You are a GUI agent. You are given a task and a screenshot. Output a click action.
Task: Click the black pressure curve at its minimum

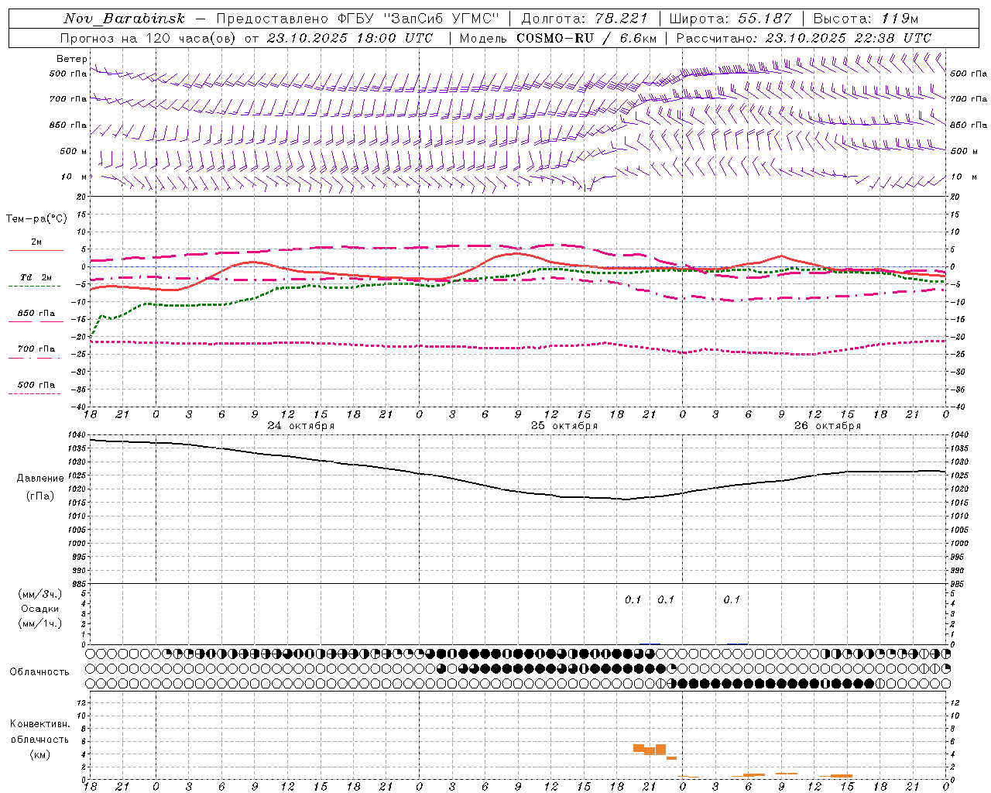point(626,499)
